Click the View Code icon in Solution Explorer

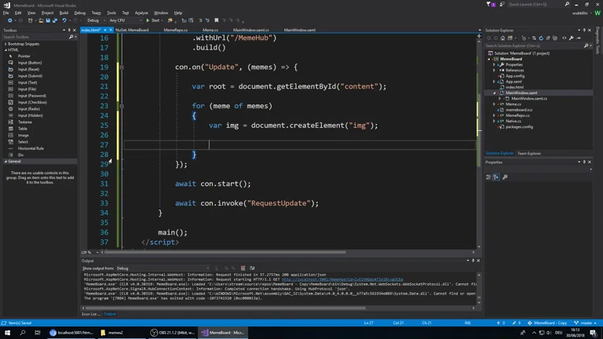[x=565, y=38]
